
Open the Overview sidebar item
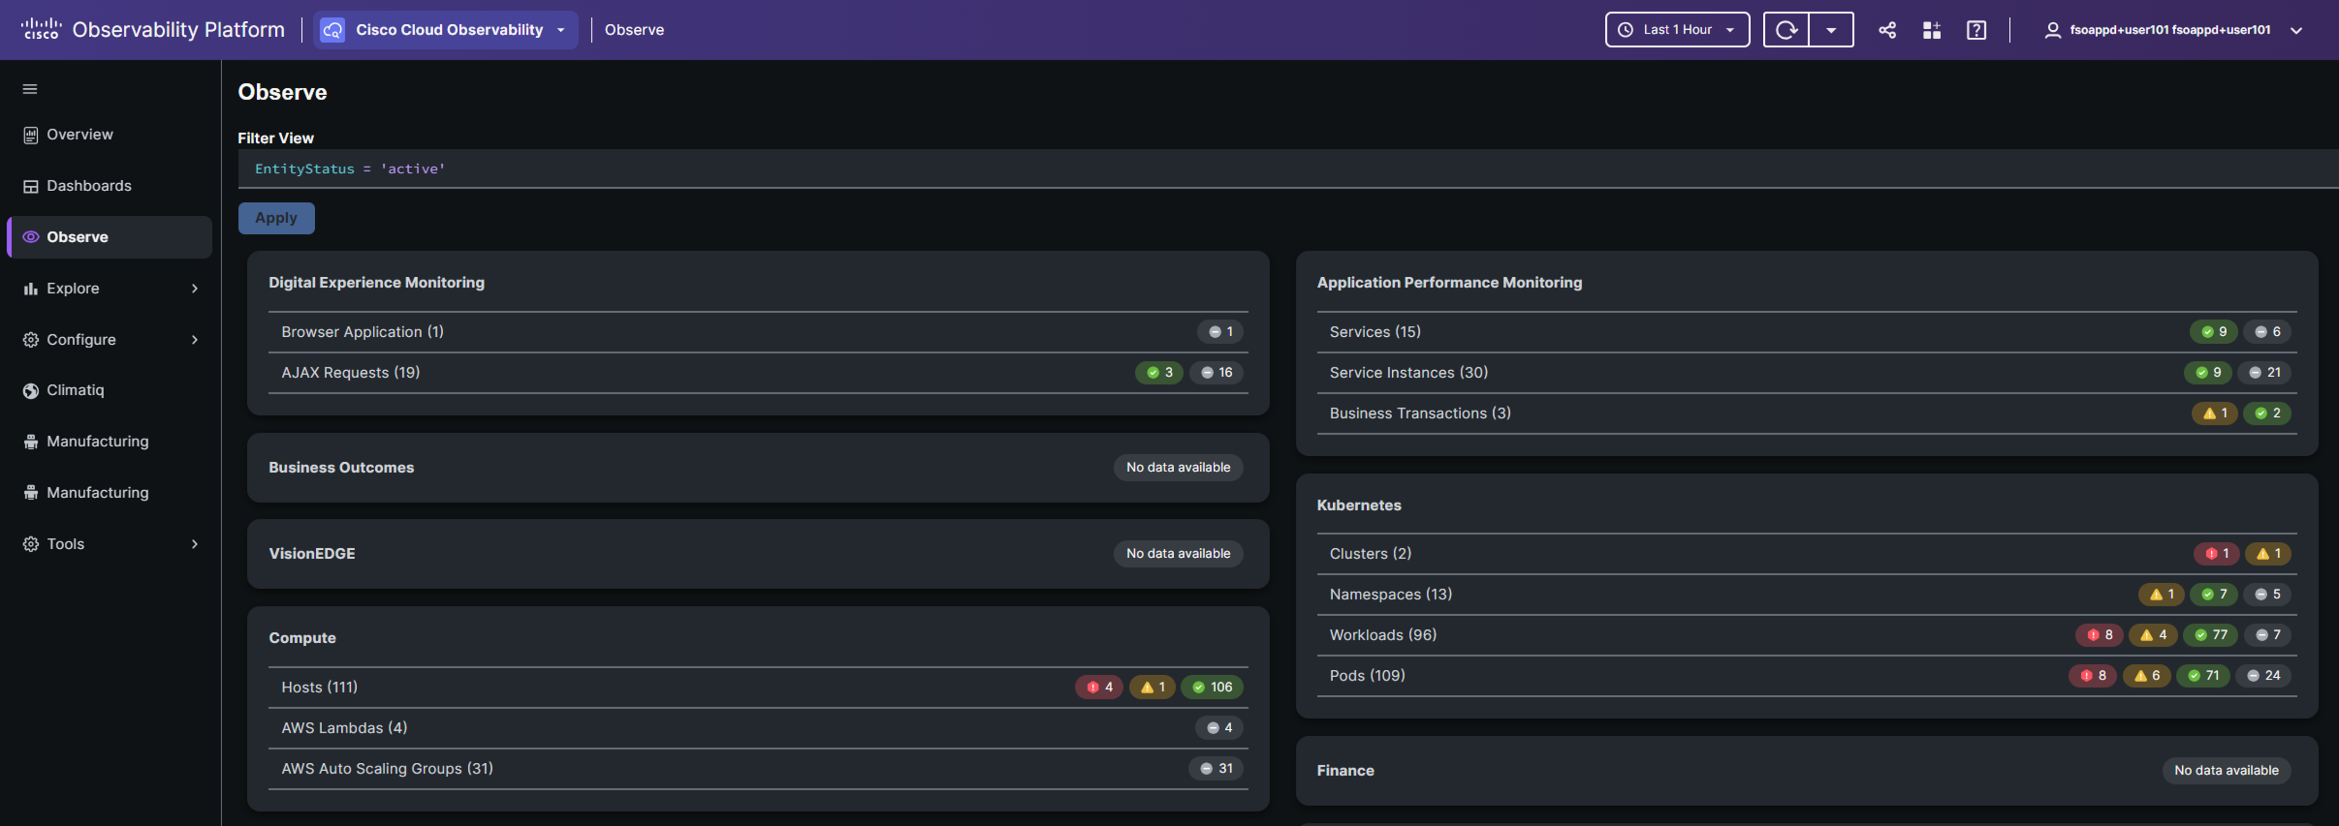click(79, 134)
